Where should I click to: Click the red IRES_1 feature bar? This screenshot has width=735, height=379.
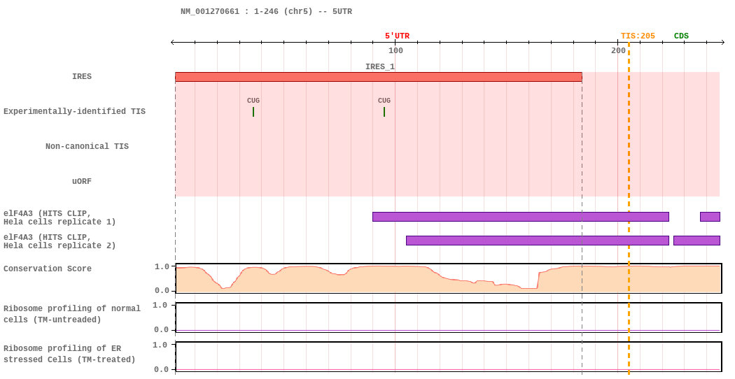(x=378, y=77)
